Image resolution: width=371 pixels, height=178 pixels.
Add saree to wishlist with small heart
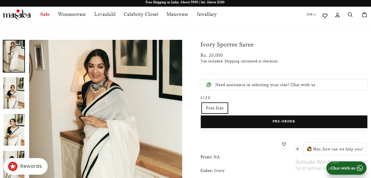point(284,144)
